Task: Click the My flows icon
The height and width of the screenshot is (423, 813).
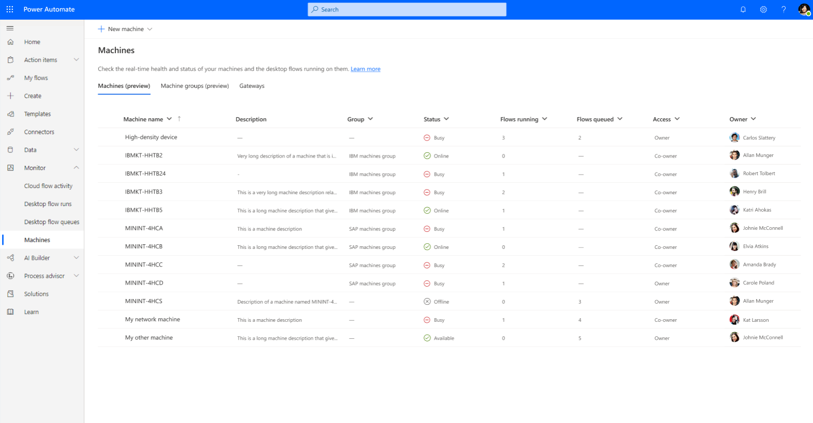Action: tap(10, 78)
